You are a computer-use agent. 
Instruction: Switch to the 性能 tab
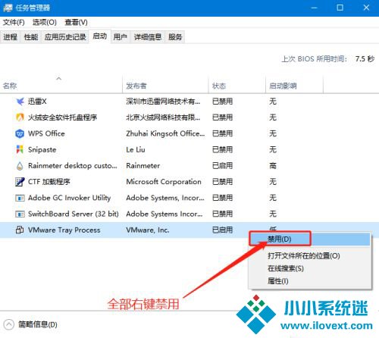[31, 37]
